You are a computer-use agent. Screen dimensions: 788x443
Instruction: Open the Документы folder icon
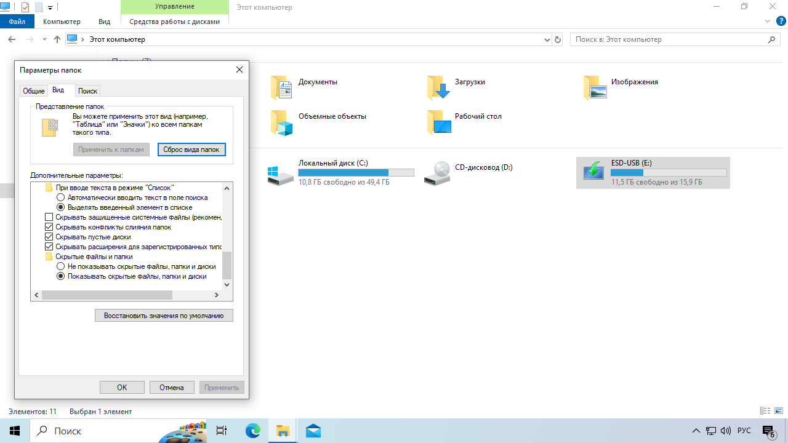[x=281, y=88]
